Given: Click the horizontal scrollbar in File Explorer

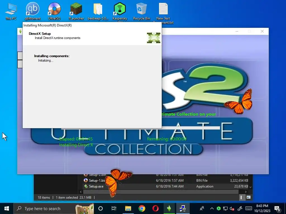Looking at the screenshot, I should (x=161, y=192).
